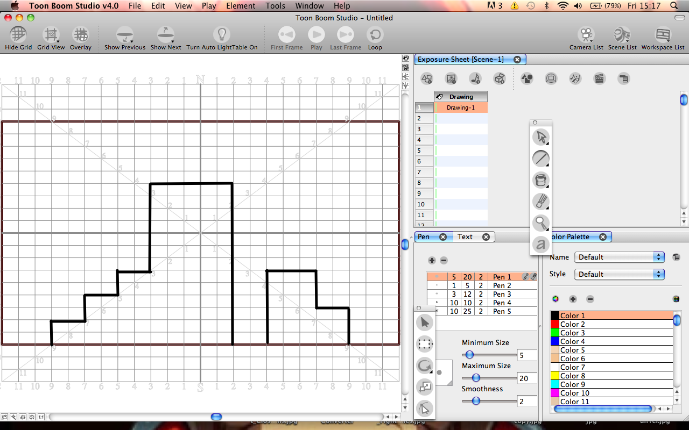This screenshot has width=689, height=430.
Task: Select the Rotate tool in lower palette
Action: click(x=425, y=366)
